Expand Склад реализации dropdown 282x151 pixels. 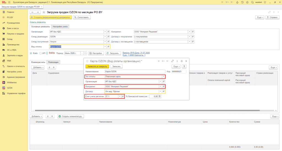pyautogui.click(x=105, y=37)
